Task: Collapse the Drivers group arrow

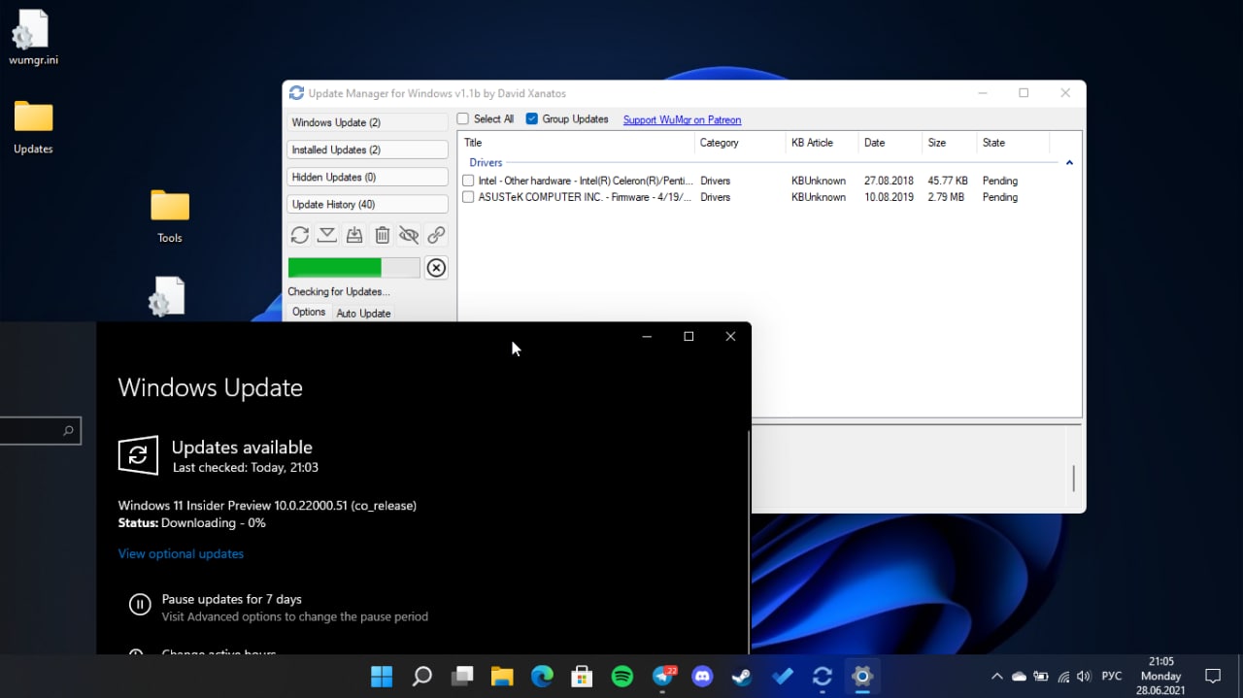Action: click(1069, 163)
